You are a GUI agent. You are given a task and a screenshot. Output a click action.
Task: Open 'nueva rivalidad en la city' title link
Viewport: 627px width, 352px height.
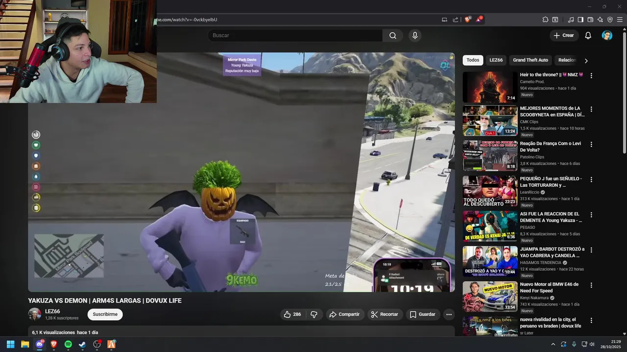point(551,323)
